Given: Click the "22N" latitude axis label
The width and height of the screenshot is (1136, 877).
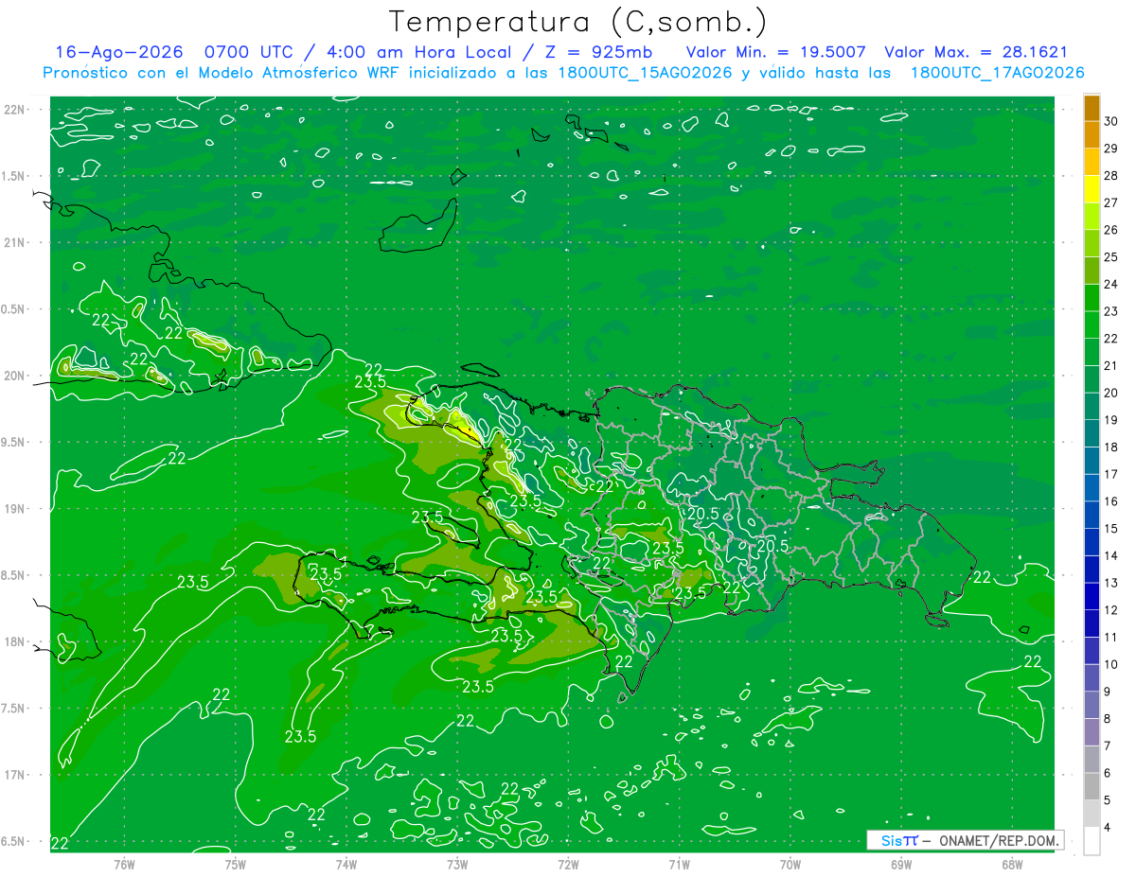Looking at the screenshot, I should click(16, 109).
